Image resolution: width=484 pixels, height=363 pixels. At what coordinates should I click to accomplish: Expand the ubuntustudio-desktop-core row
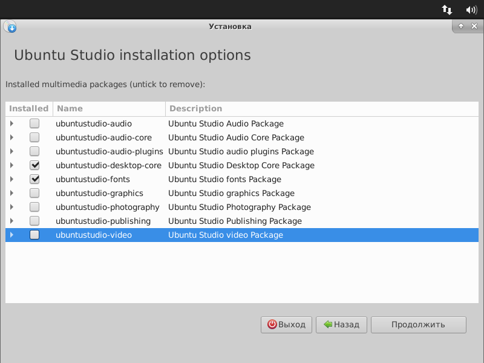point(11,165)
